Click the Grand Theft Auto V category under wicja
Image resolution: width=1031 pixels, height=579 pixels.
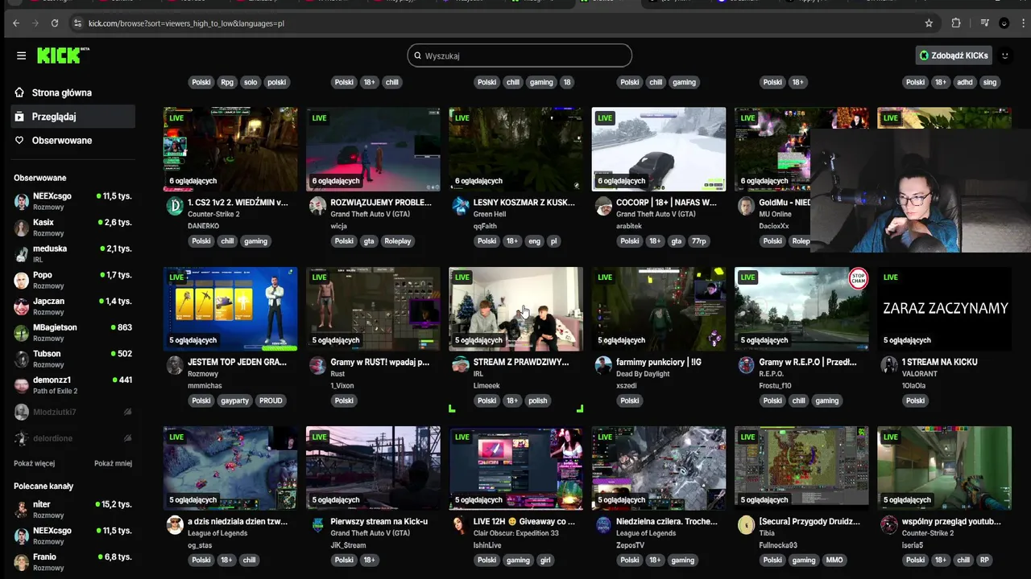click(x=370, y=215)
